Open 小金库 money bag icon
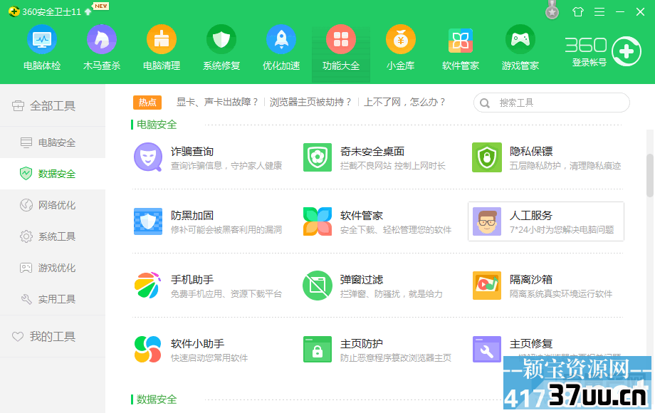Viewport: 655px width, 413px height. pyautogui.click(x=401, y=40)
